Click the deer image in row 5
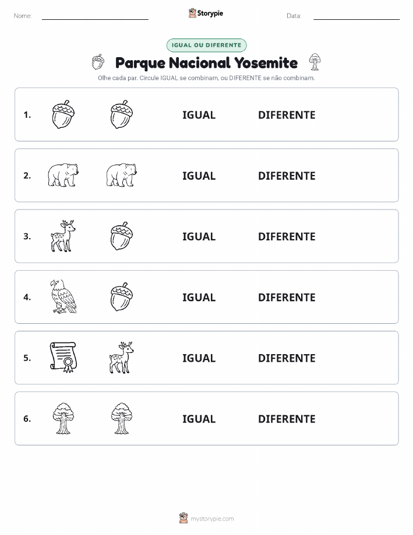The image size is (413, 535). 122,357
